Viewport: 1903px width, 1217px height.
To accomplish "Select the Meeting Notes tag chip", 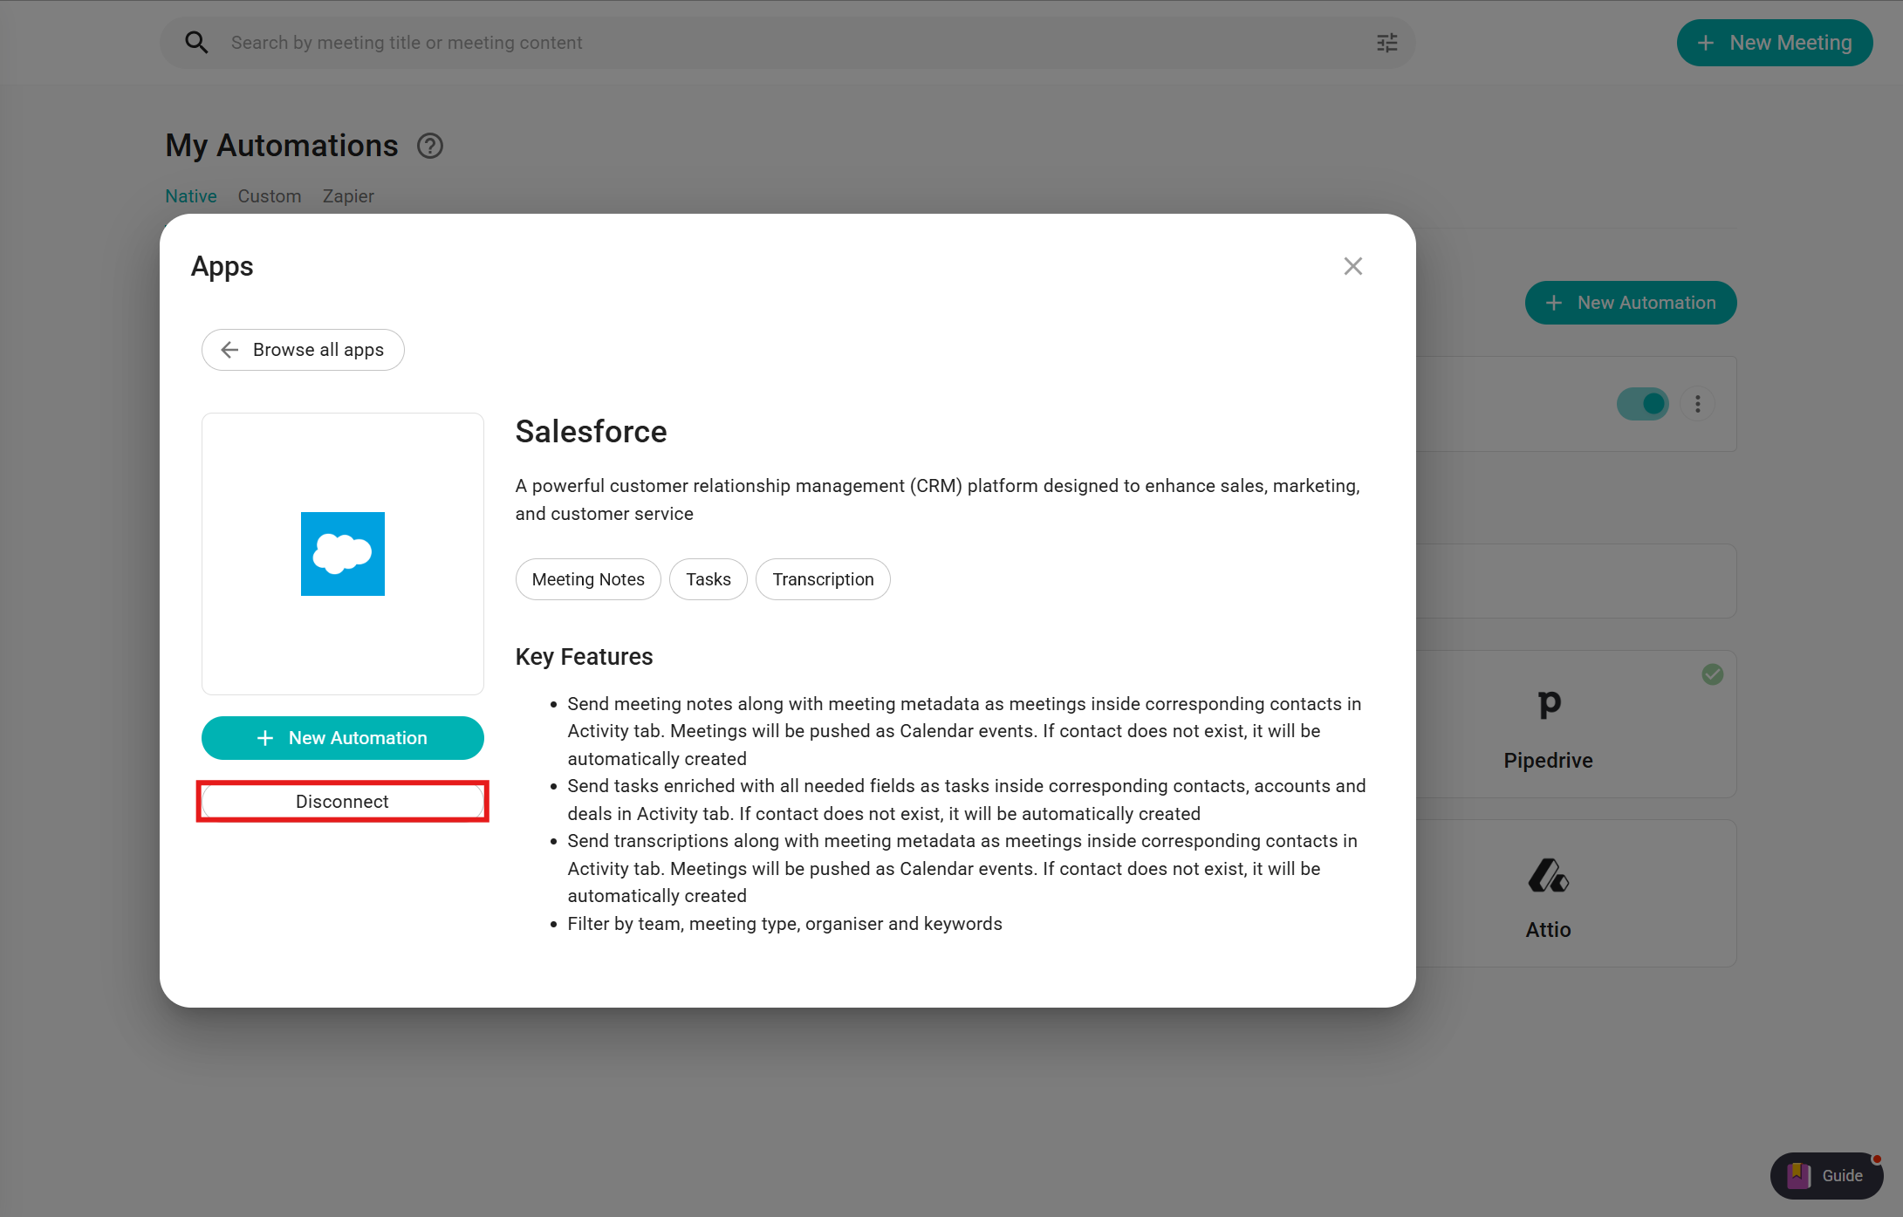I will point(588,579).
